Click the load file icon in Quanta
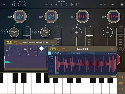125x94 pixels. click(x=58, y=73)
